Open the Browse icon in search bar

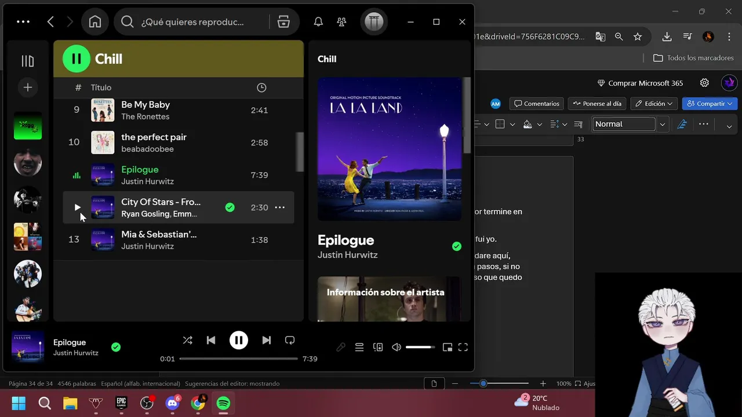coord(283,22)
